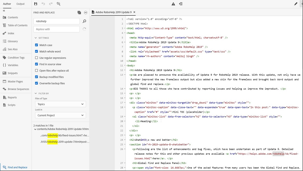Fold the head element at line 4
The width and height of the screenshot is (303, 171).
125,33
